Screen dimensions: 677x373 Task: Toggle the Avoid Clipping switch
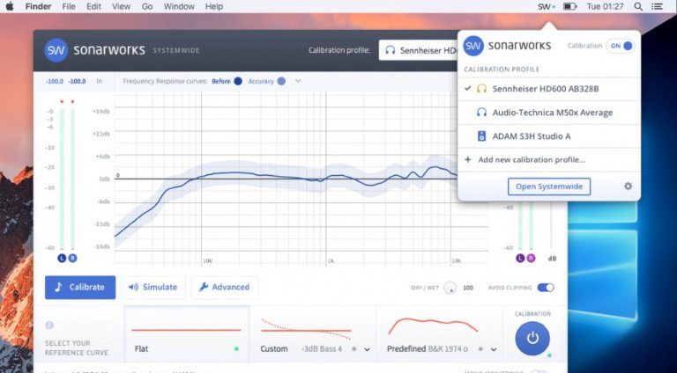click(546, 288)
